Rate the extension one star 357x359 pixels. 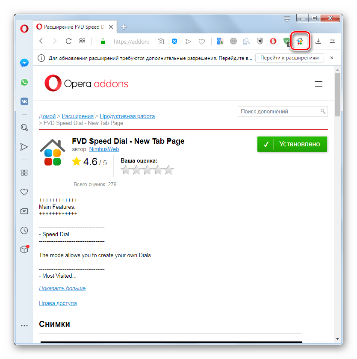pos(126,170)
